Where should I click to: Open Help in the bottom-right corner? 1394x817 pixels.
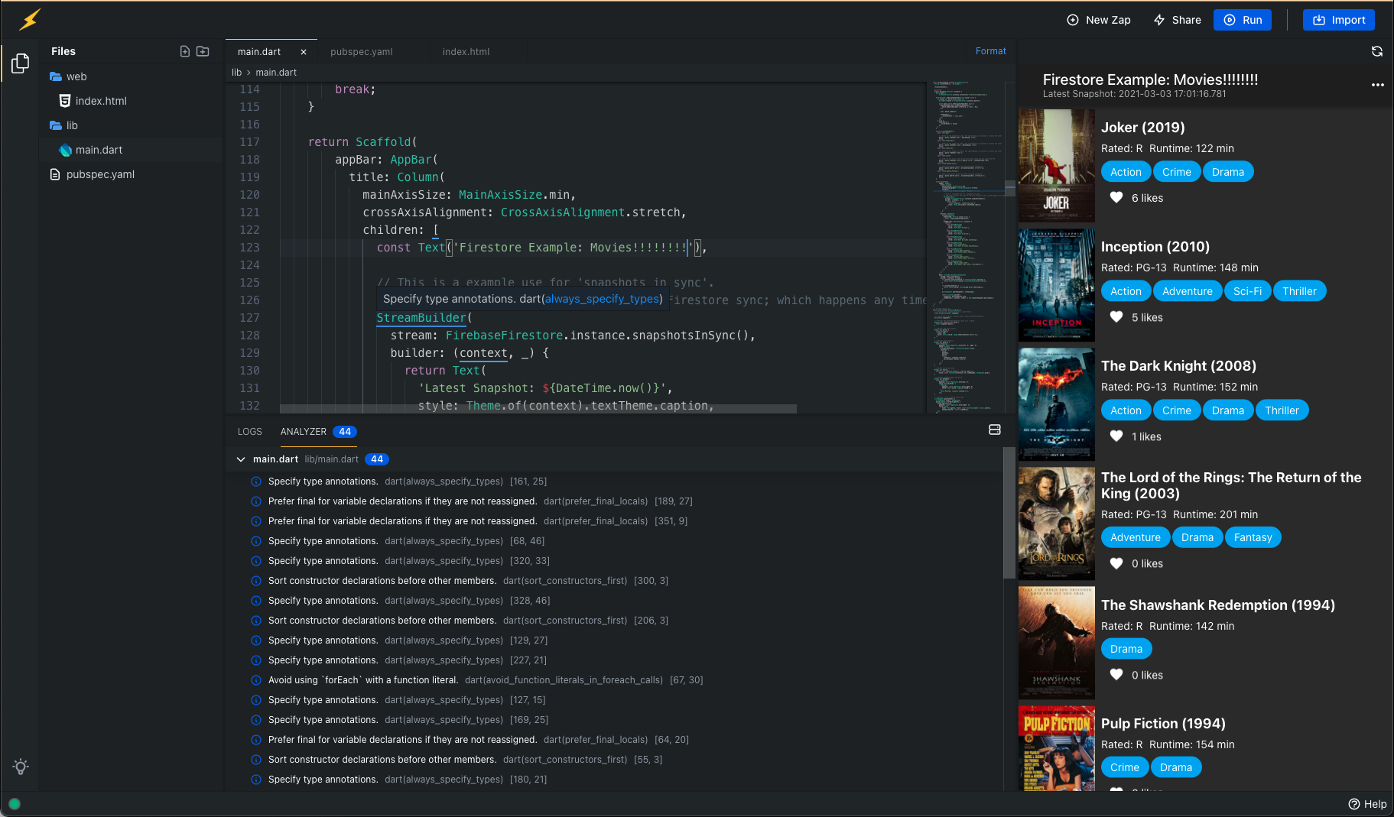[x=1368, y=804]
